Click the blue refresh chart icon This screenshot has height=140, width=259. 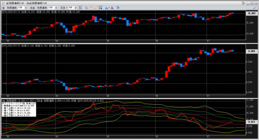[x=118, y=8]
